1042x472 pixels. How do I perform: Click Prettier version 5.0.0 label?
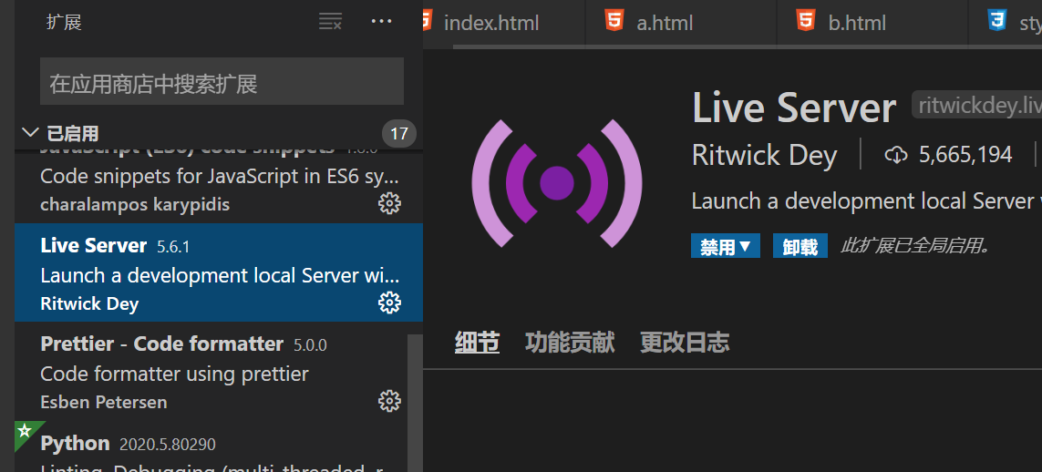[x=310, y=345]
